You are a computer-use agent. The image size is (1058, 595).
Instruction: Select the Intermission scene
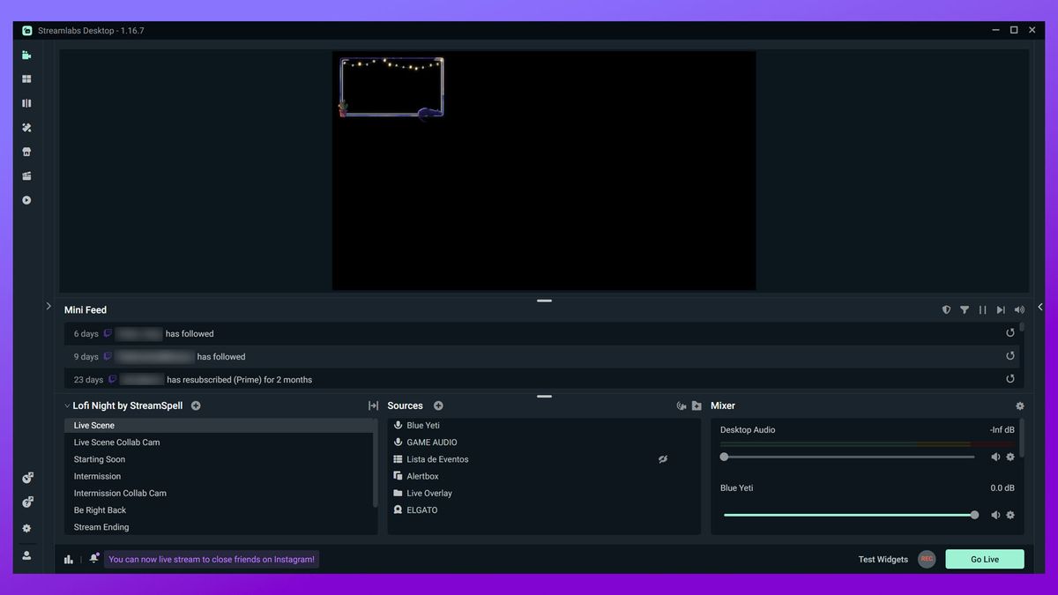[97, 476]
